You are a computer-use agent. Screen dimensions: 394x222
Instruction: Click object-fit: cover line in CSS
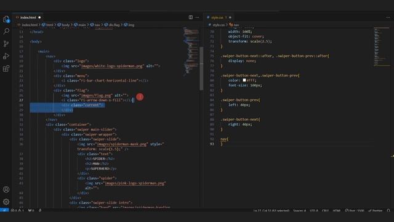pos(246,36)
